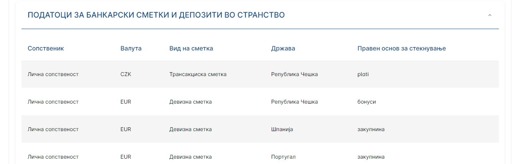Screen dimensions: 518x164
Task: Click закупнина in the Португал row
Action: tap(370, 157)
